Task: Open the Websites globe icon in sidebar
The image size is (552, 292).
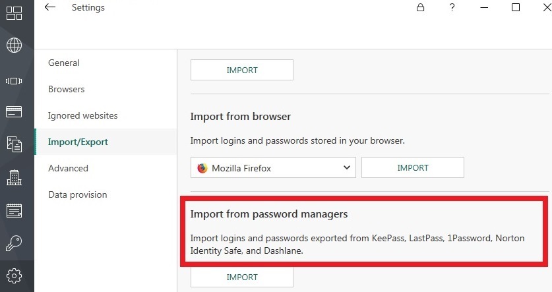Action: (x=14, y=45)
